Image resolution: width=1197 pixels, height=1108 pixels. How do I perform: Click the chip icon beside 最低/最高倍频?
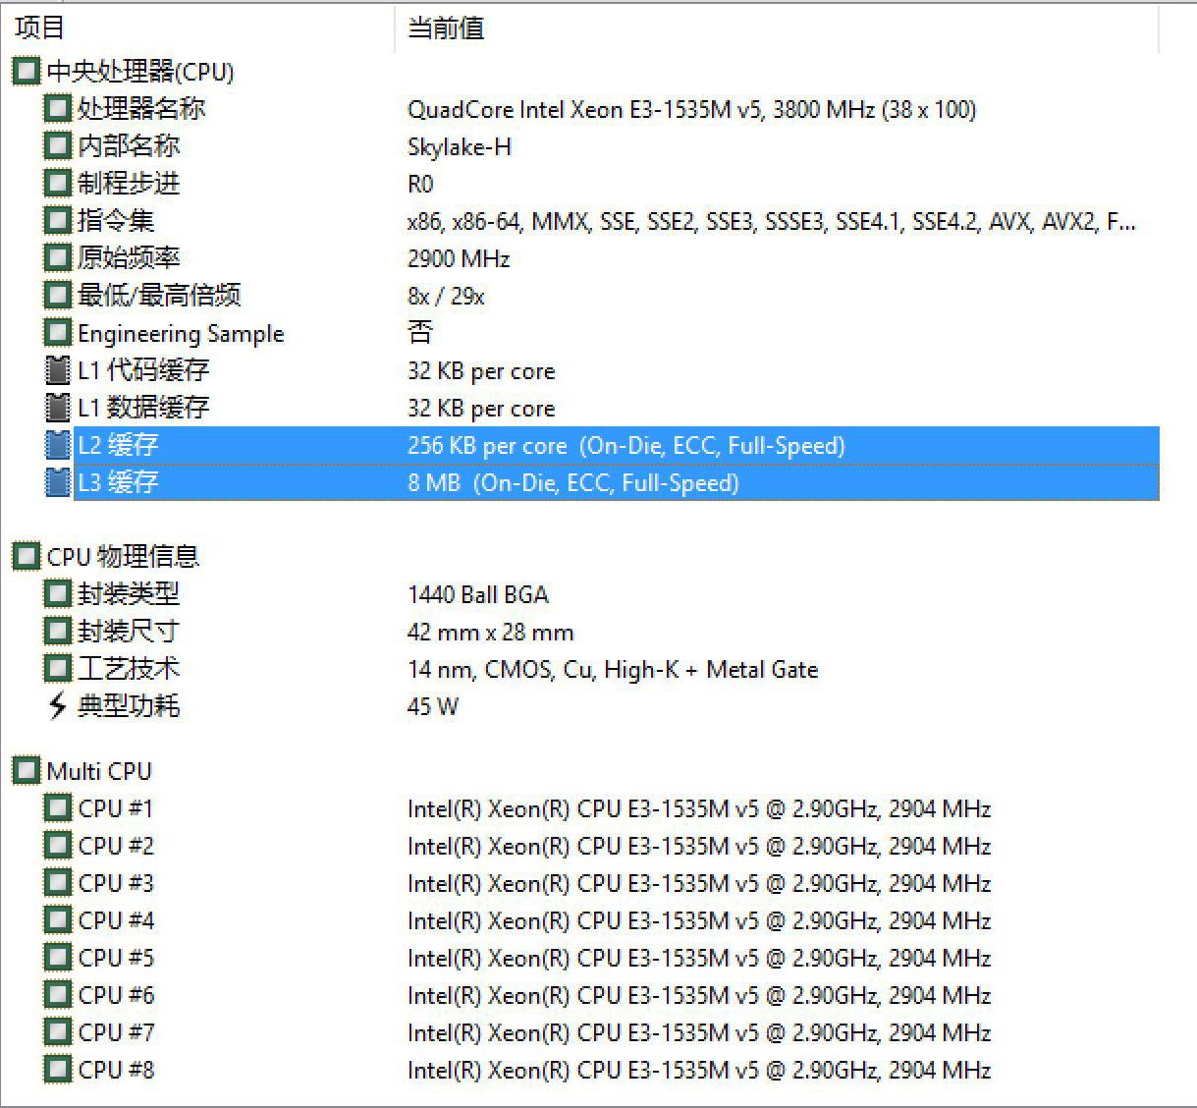[x=58, y=295]
